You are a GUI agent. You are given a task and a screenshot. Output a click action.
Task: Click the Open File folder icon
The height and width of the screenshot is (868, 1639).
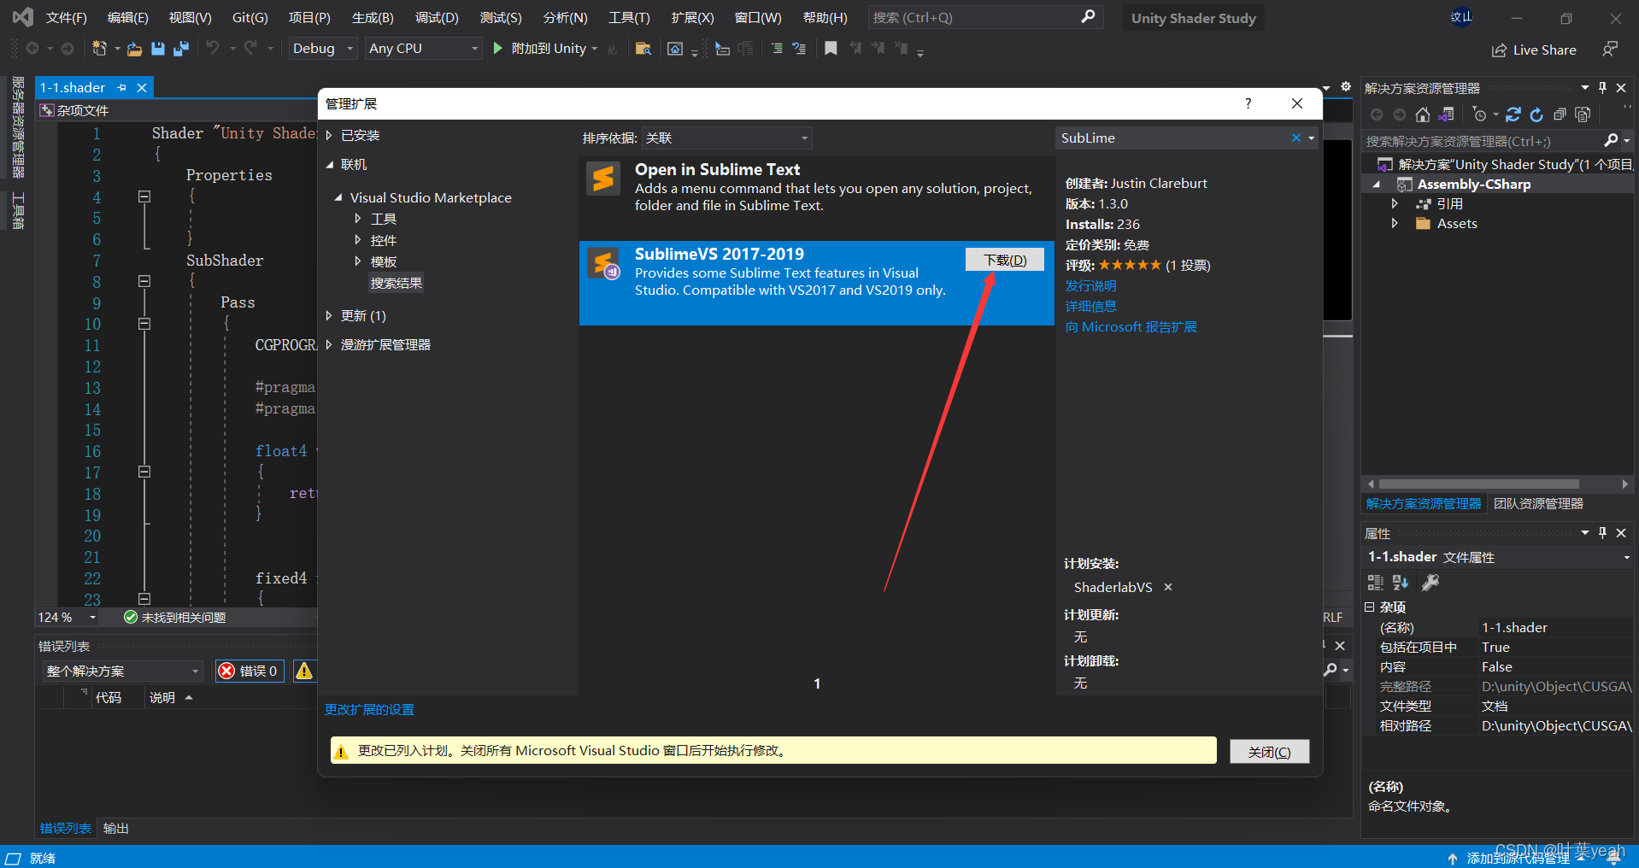(x=134, y=49)
